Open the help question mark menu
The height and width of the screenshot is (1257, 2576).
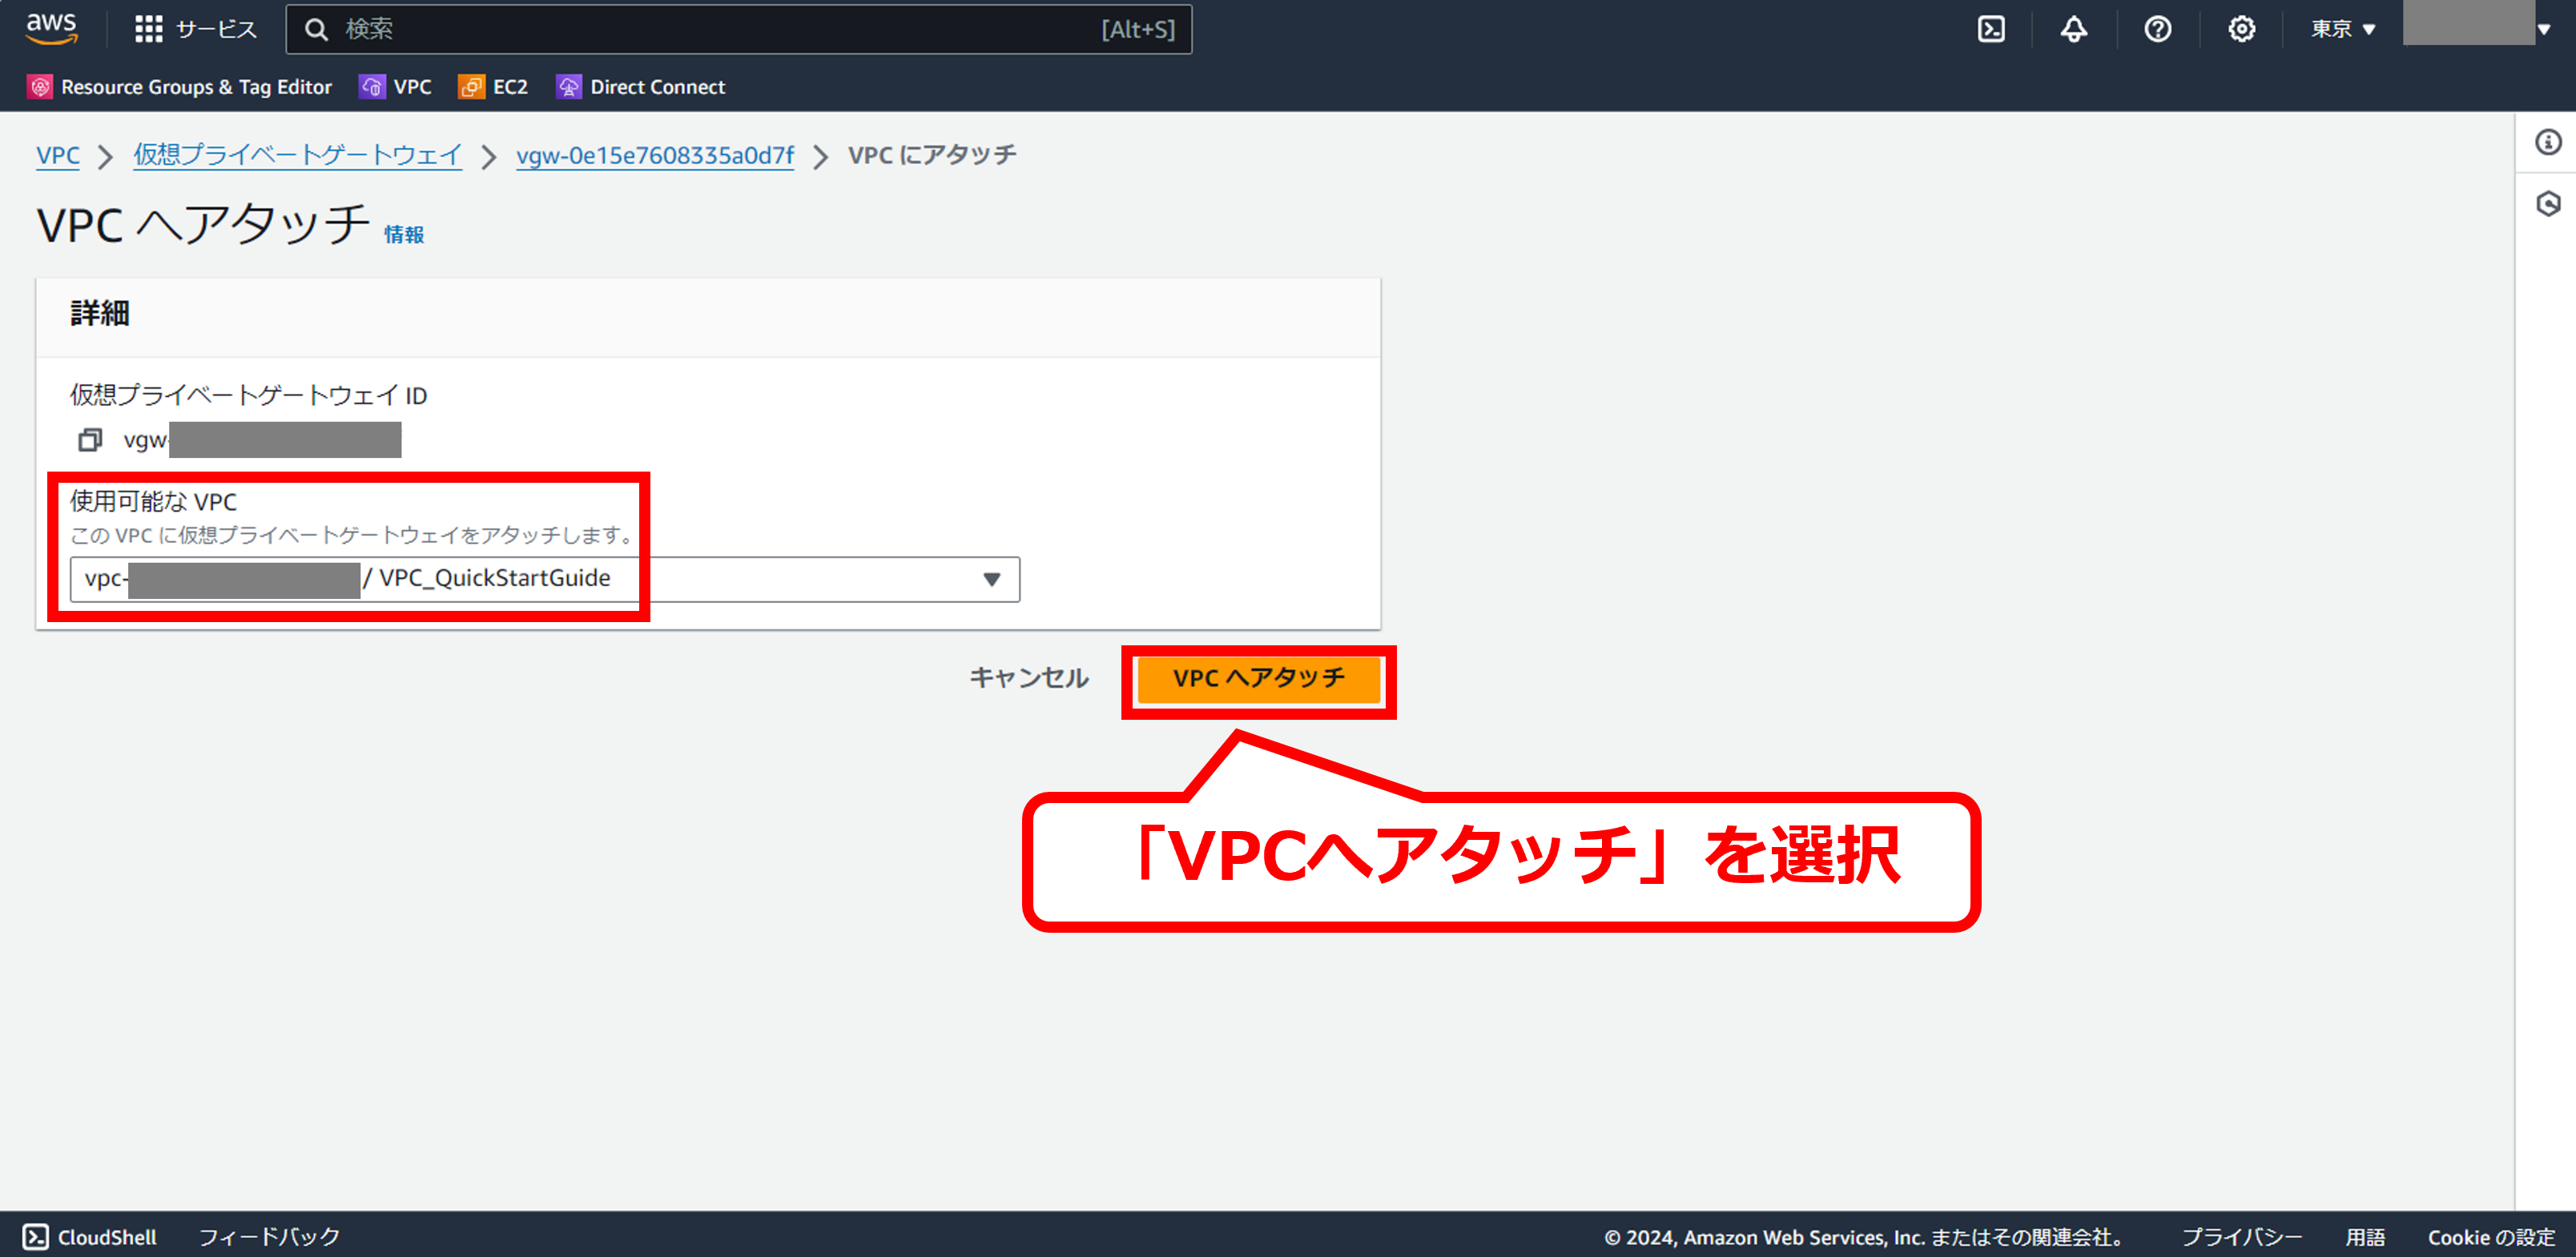[x=2157, y=29]
